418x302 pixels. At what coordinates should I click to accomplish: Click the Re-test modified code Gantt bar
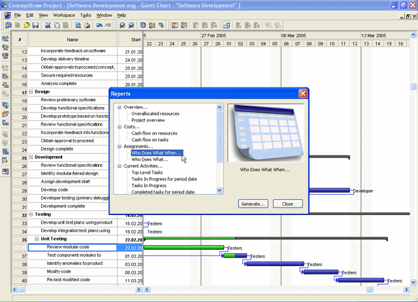361,280
